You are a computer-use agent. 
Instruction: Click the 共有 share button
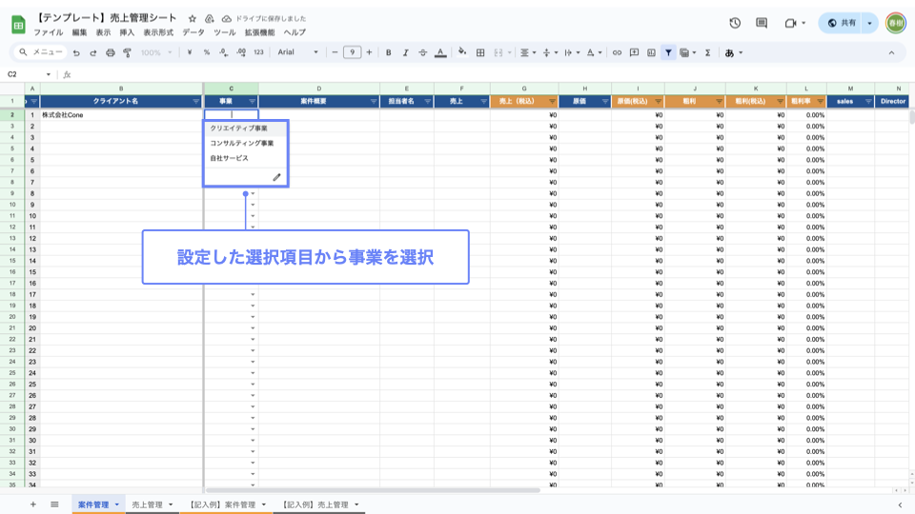tap(841, 23)
